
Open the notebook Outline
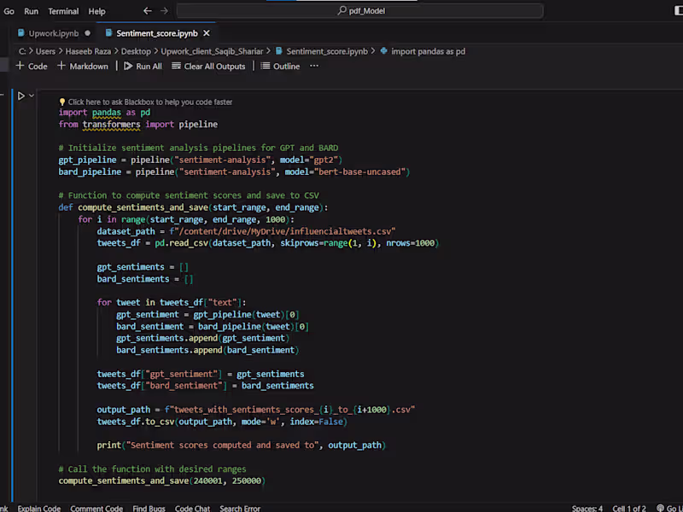click(280, 66)
